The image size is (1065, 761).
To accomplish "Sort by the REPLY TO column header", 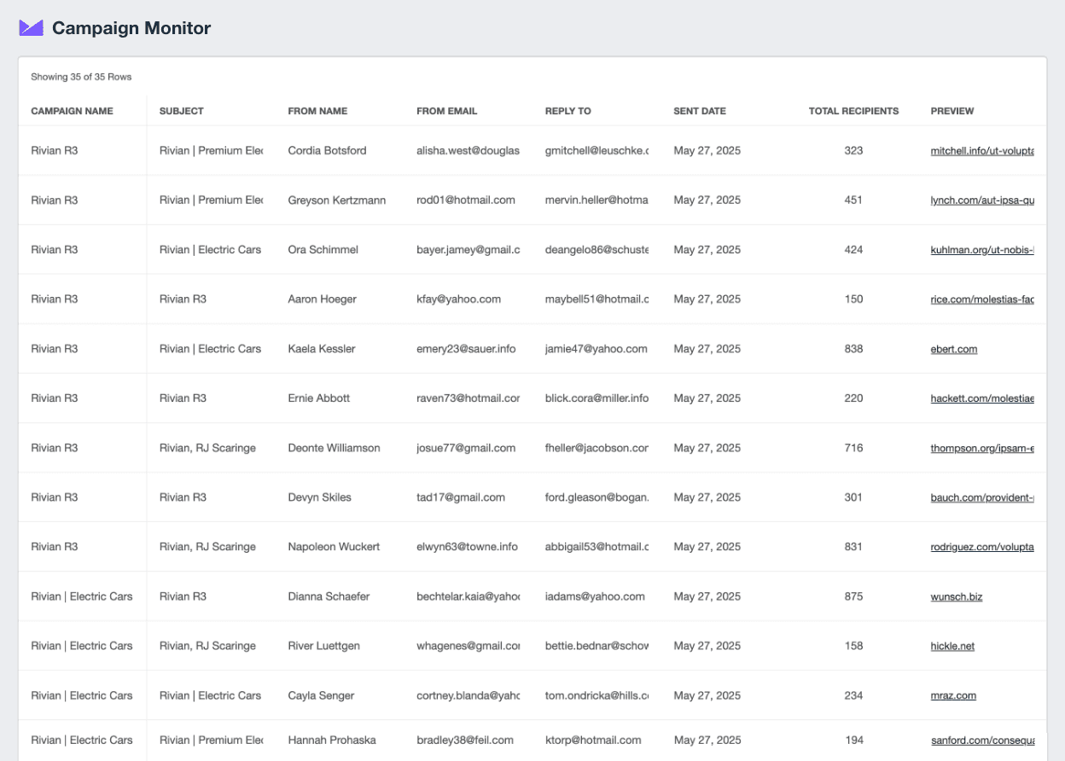I will (567, 111).
